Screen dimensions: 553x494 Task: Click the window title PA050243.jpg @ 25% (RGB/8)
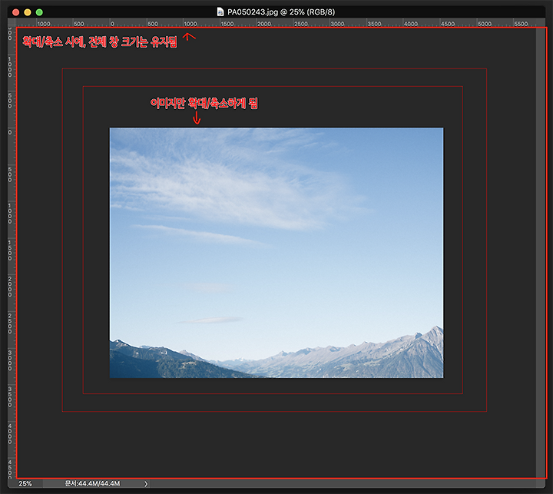coord(281,12)
